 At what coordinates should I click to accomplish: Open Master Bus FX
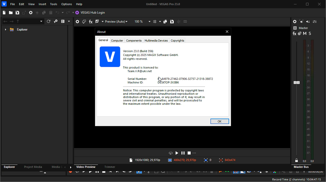(294, 34)
